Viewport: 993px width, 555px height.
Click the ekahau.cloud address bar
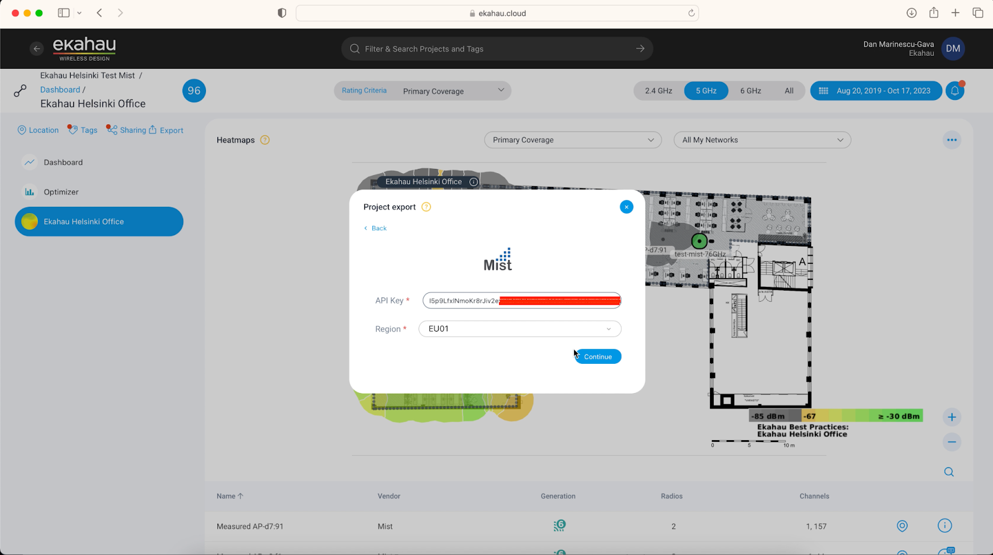point(497,13)
